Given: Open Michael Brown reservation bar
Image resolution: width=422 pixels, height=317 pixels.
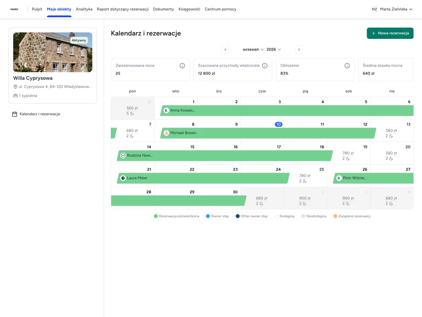Looking at the screenshot, I should 268,133.
